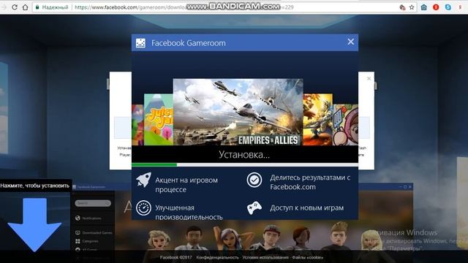468x263 pixels.
Task: Click the 'Facebook ©2017' footer text
Action: (175, 257)
